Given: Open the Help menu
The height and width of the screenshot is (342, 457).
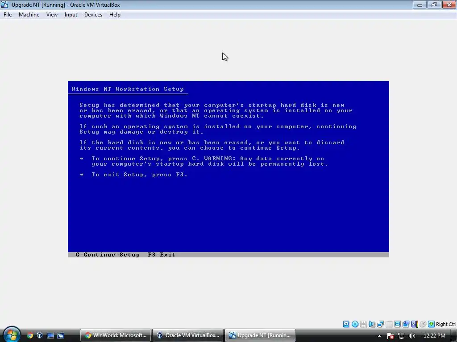Looking at the screenshot, I should [x=115, y=15].
